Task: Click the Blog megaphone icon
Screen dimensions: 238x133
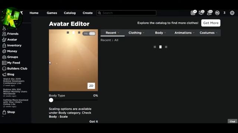Action: click(4, 74)
